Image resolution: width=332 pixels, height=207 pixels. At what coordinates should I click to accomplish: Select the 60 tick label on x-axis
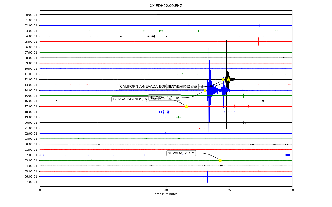pos(292,190)
